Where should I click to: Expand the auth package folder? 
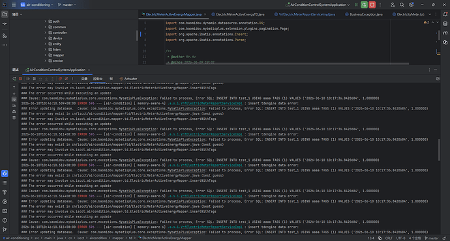click(46, 21)
